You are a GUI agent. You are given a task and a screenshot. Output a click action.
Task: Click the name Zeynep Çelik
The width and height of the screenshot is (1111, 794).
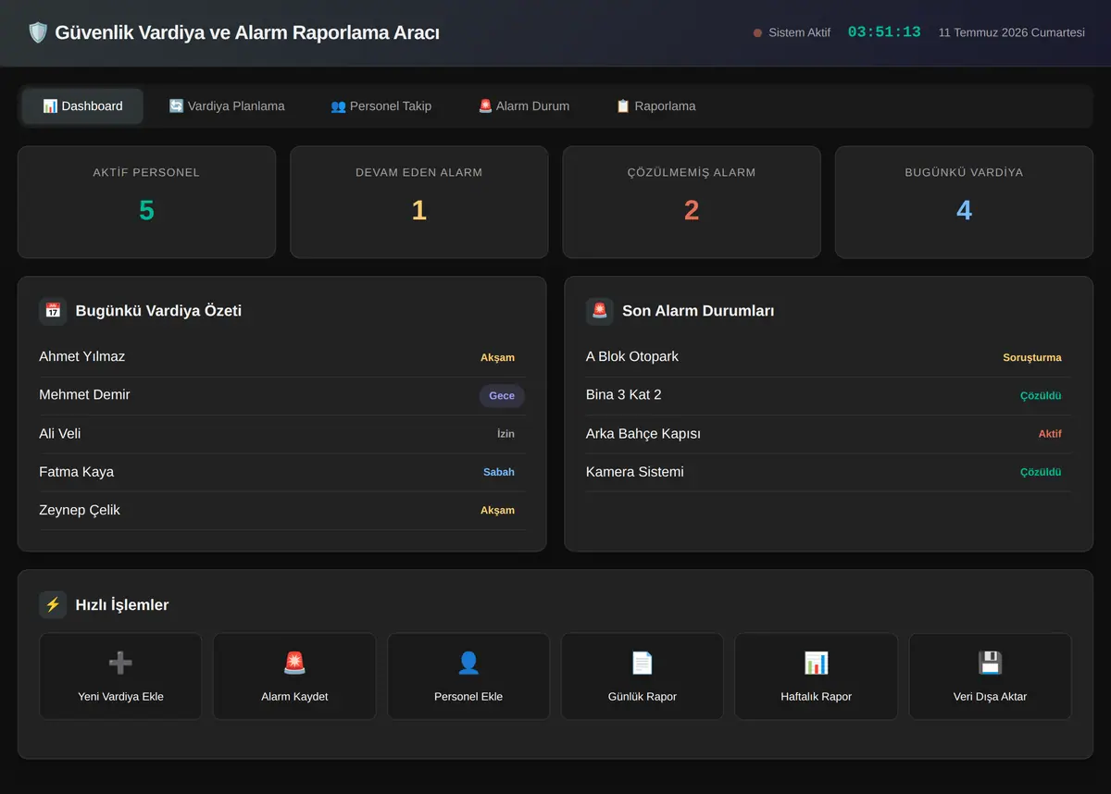[80, 511]
